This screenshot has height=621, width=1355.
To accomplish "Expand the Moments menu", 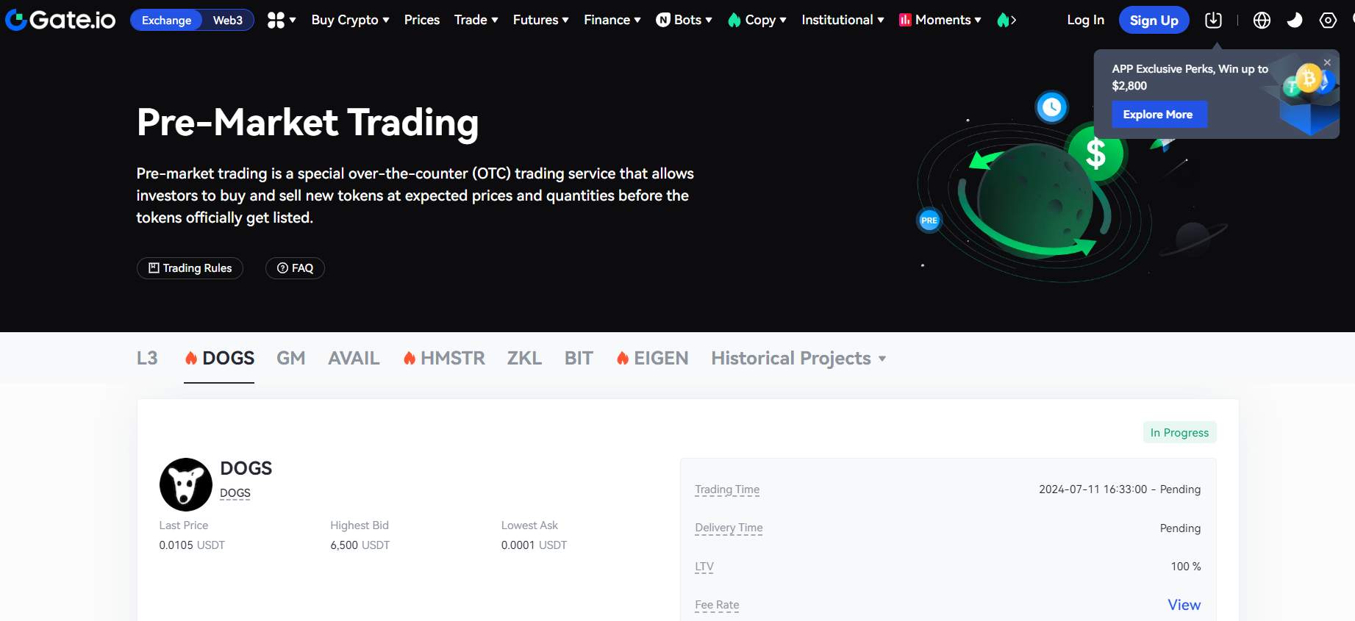I will (x=940, y=20).
